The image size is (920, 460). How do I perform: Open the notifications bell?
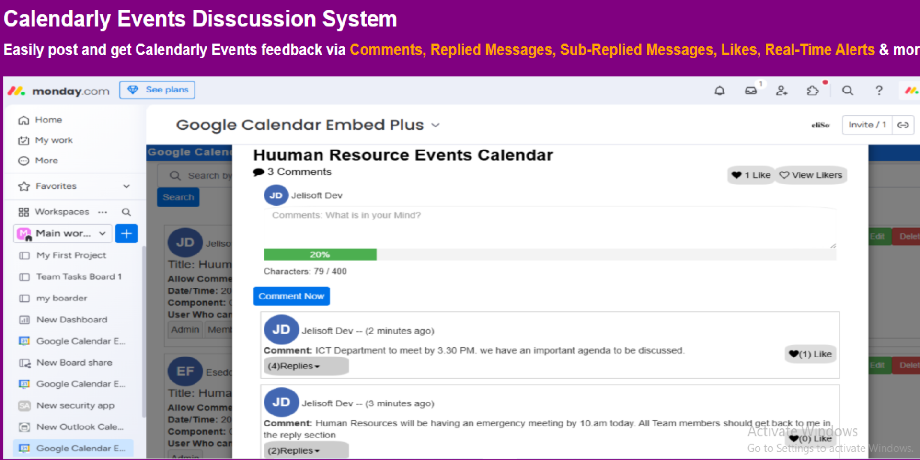tap(719, 91)
